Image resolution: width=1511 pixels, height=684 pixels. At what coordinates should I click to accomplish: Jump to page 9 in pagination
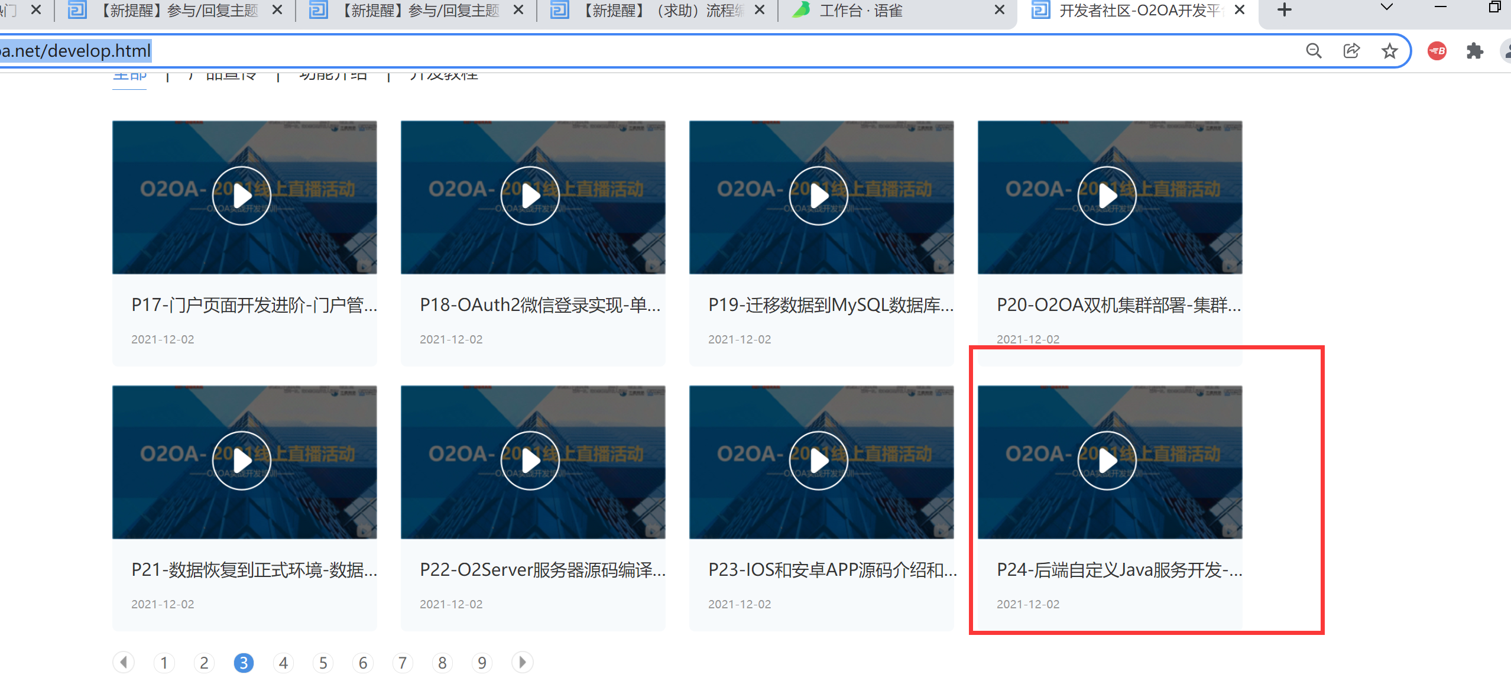482,663
